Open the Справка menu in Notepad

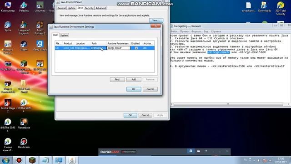pos(216,31)
